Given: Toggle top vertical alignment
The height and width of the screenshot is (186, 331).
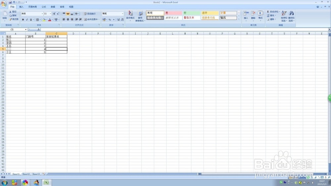Looking at the screenshot, I should pyautogui.click(x=64, y=14).
